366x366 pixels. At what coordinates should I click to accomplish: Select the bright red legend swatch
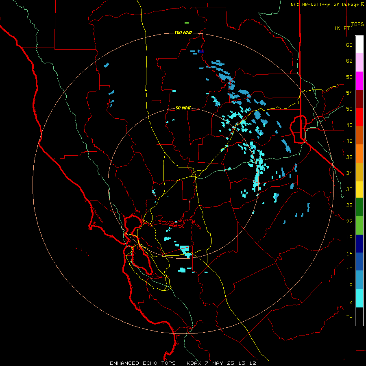(359, 117)
